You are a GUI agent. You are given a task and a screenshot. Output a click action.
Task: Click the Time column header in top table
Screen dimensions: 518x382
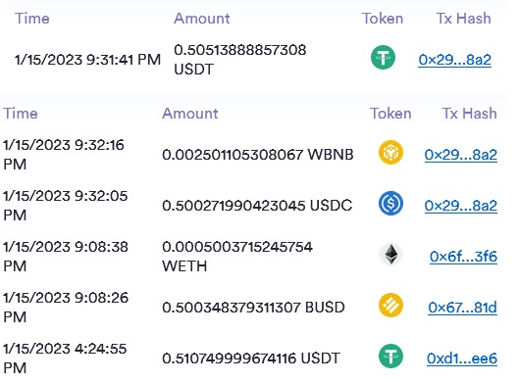(32, 19)
